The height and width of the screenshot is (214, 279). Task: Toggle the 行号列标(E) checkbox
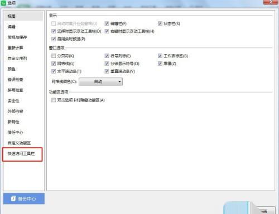tap(107, 56)
